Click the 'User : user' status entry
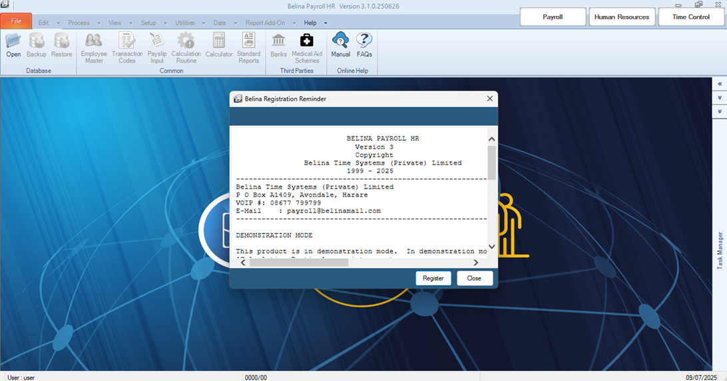The height and width of the screenshot is (381, 727). coord(21,378)
